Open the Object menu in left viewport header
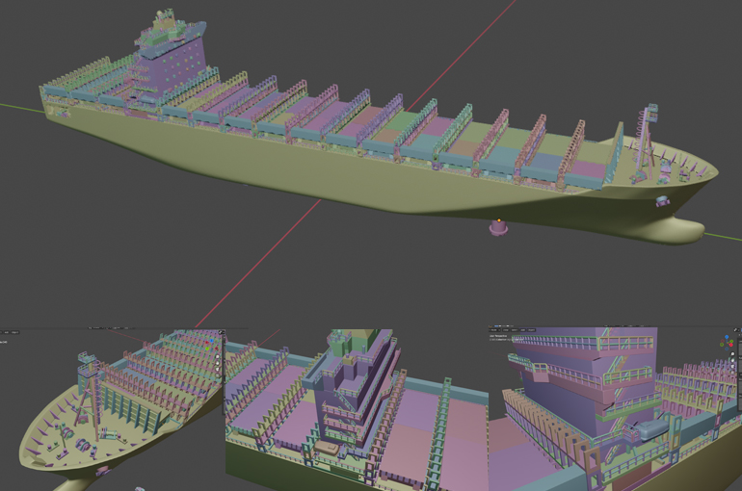This screenshot has height=491, width=742. [x=14, y=332]
